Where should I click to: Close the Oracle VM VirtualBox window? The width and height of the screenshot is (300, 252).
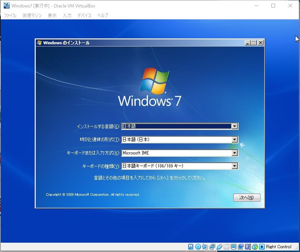(290, 6)
